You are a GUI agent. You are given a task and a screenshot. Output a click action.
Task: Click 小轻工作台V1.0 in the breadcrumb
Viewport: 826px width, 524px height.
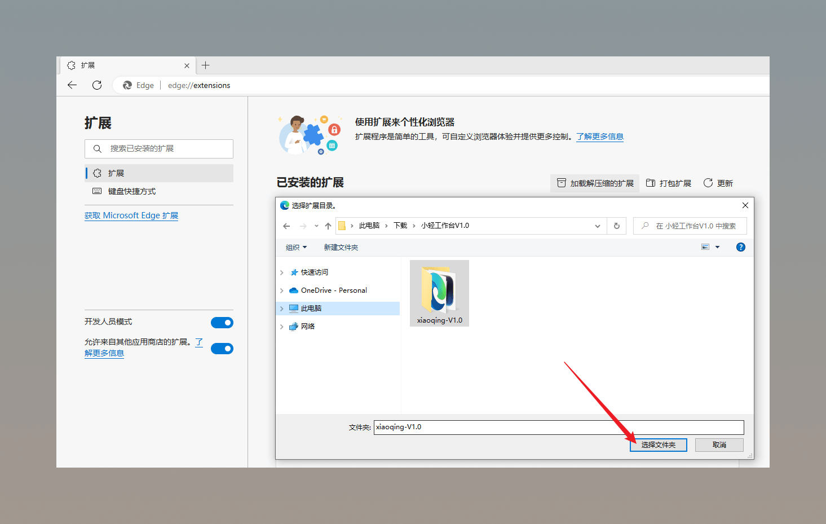click(x=445, y=226)
